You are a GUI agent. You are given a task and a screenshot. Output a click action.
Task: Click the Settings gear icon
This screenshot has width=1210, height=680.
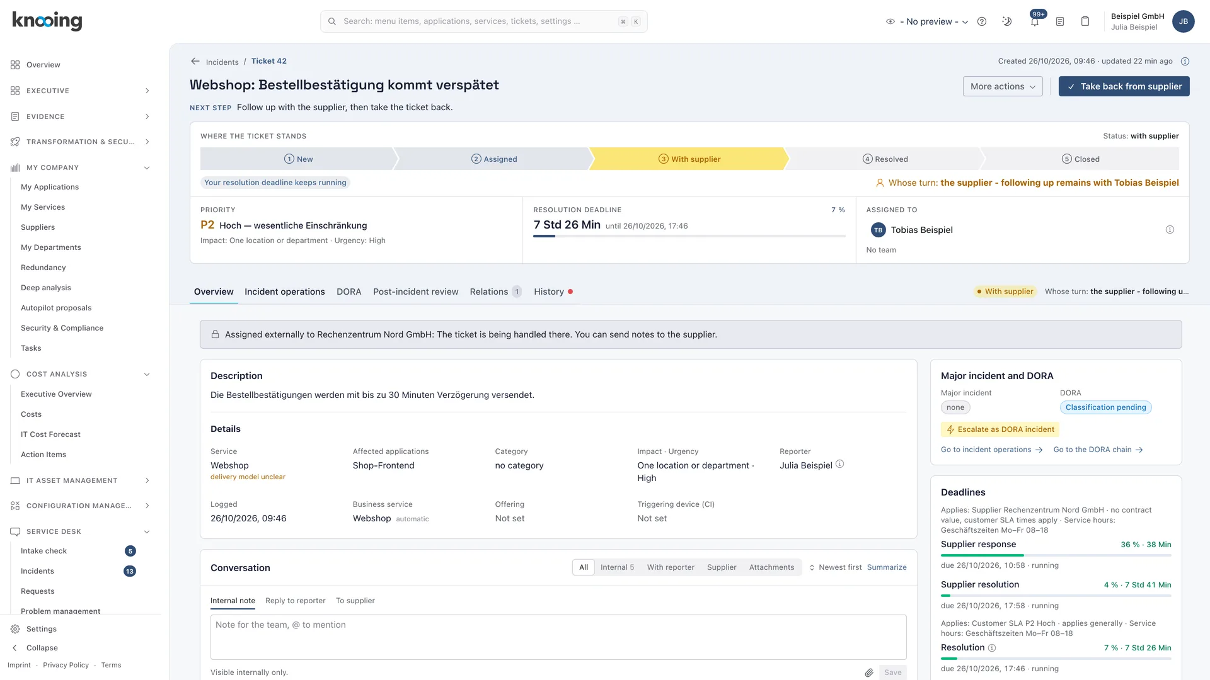(x=15, y=629)
